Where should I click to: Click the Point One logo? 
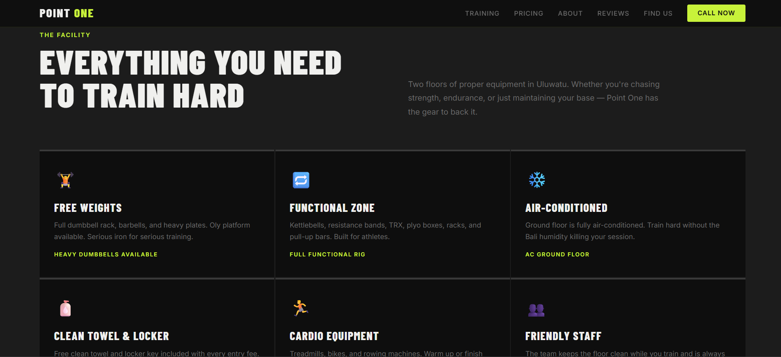click(x=66, y=13)
